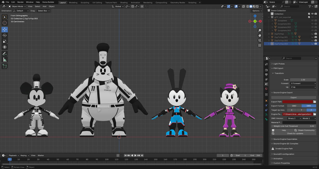Toggle camera view with the camera gizmo

pos(260,40)
